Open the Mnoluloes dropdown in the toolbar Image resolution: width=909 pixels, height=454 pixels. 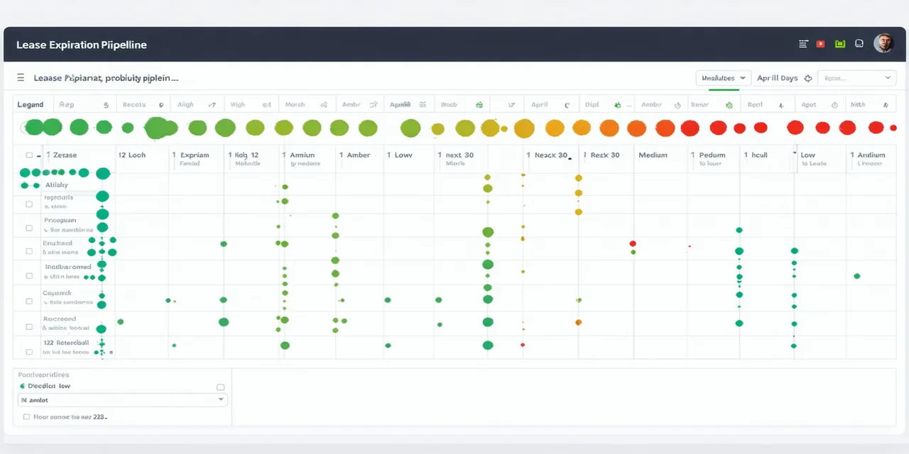[x=723, y=78]
